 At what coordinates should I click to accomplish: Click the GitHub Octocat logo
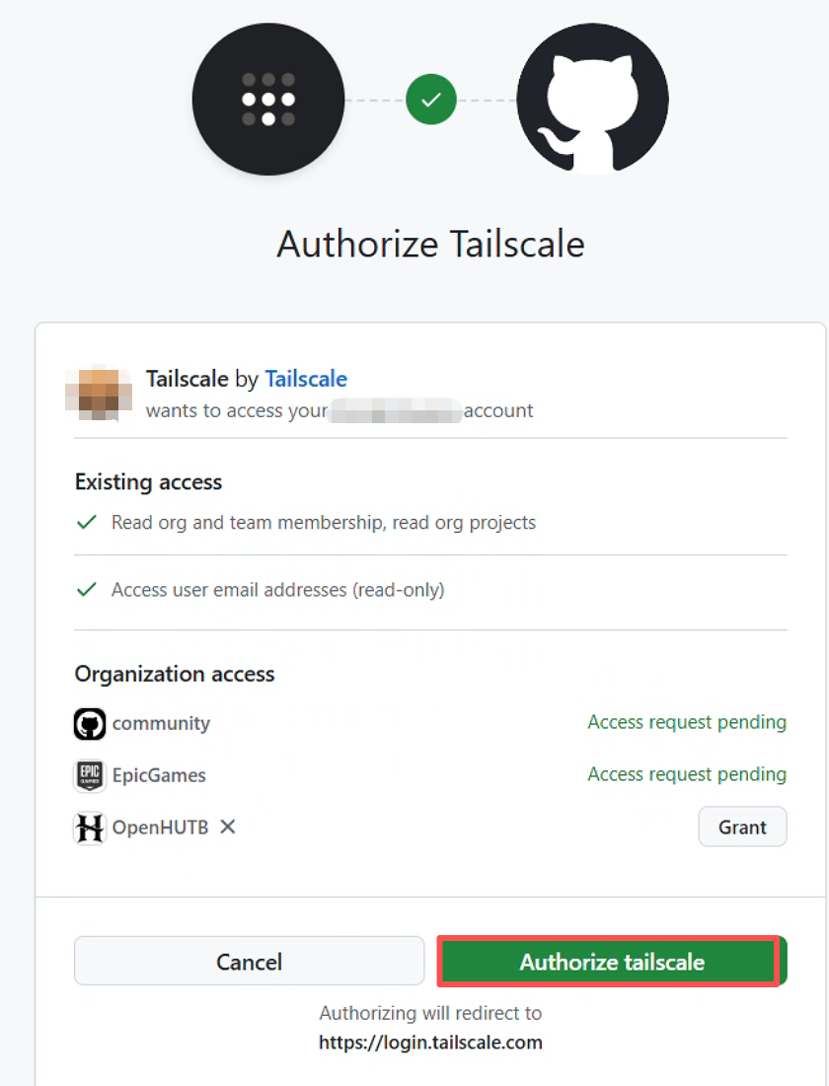(593, 99)
